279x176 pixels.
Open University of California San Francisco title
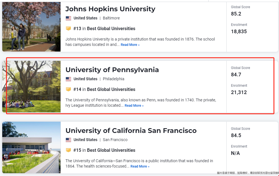click(x=131, y=131)
